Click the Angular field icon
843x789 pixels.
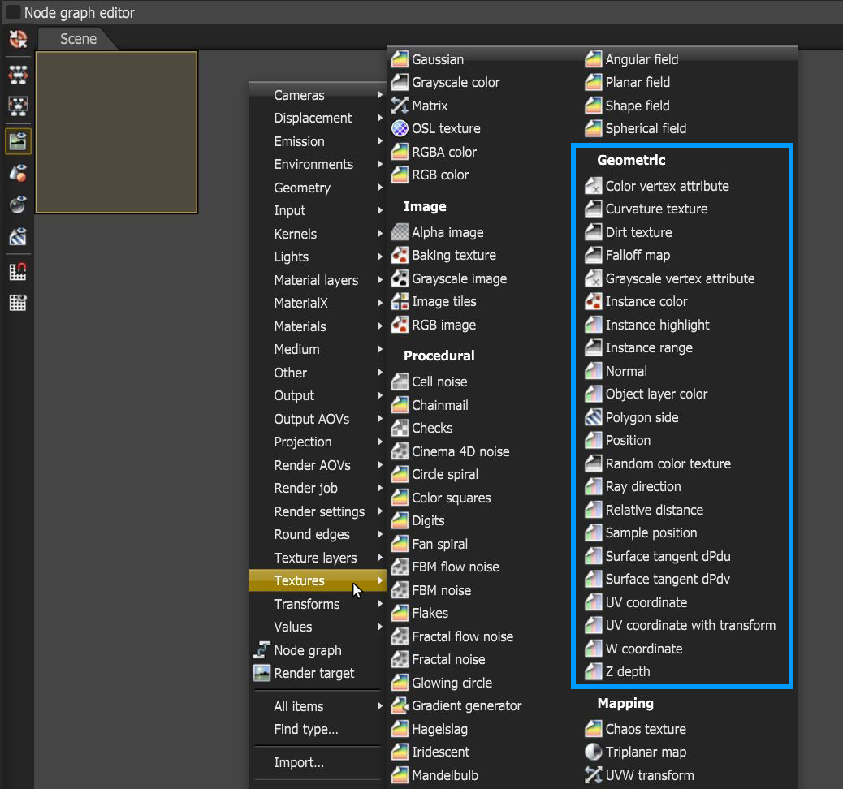(594, 59)
